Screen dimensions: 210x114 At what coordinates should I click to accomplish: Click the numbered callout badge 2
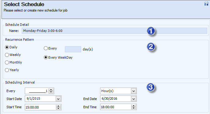(151, 47)
